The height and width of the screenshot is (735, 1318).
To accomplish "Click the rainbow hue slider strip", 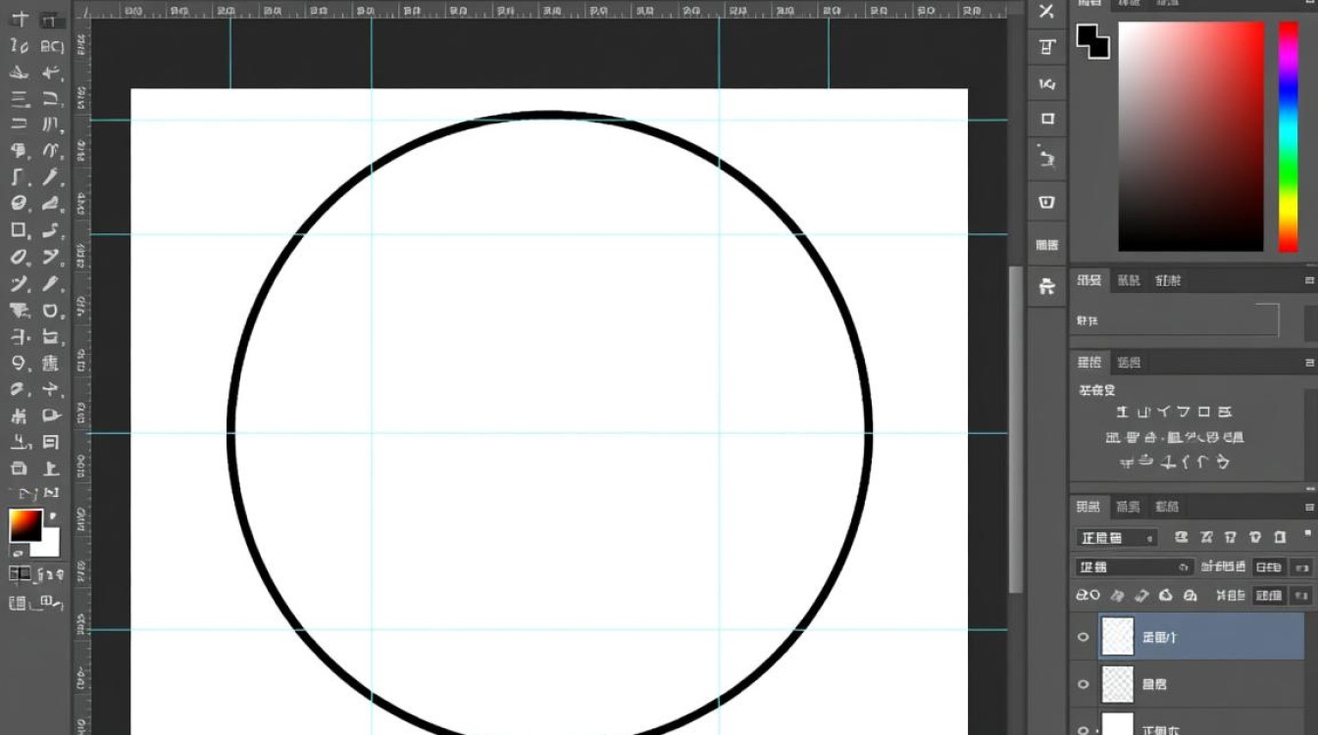I will [x=1288, y=136].
